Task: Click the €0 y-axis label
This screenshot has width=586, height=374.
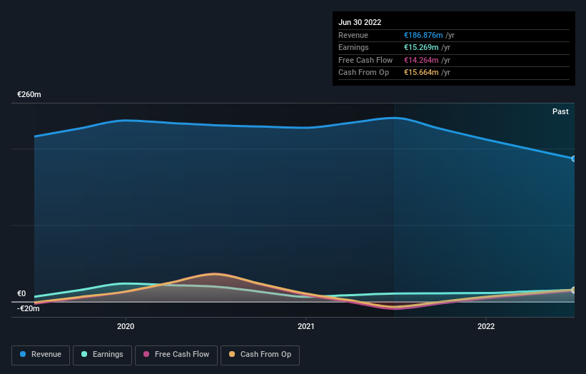Action: click(x=21, y=293)
